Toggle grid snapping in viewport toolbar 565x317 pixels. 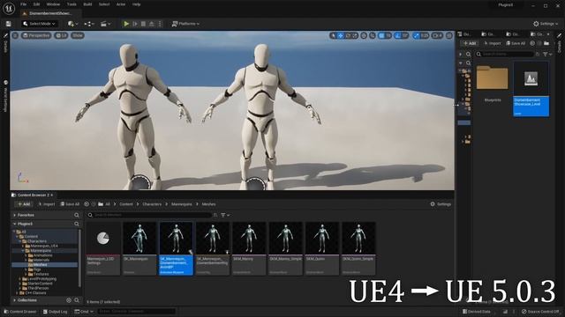tap(381, 35)
